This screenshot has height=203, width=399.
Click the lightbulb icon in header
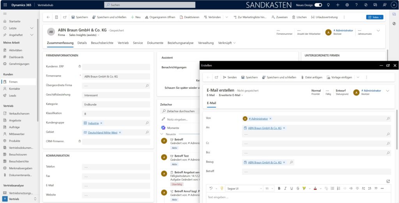pyautogui.click(x=328, y=5)
